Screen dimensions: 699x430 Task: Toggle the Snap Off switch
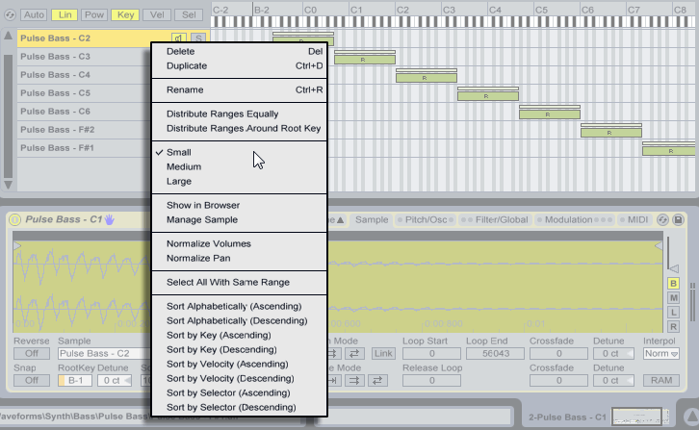32,380
